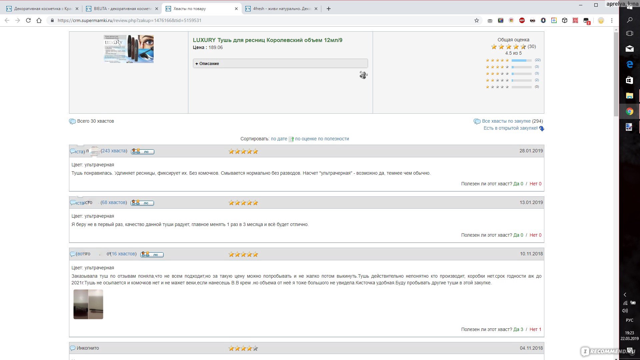Open the review photo in 10.11.2018 review
This screenshot has height=360, width=640.
point(88,304)
